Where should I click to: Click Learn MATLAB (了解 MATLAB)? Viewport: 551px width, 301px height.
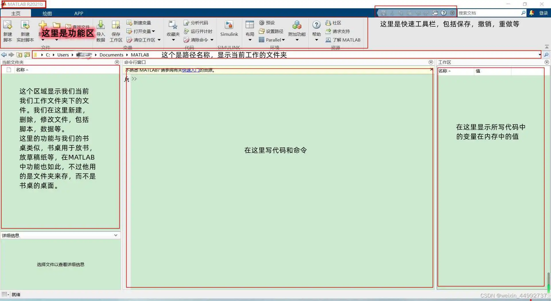(343, 40)
